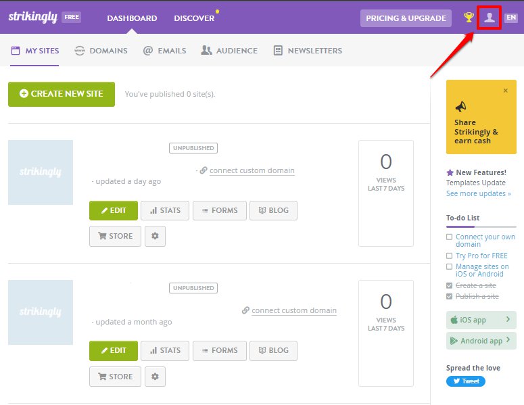
Task: Switch to the Domains tab
Action: tap(101, 51)
